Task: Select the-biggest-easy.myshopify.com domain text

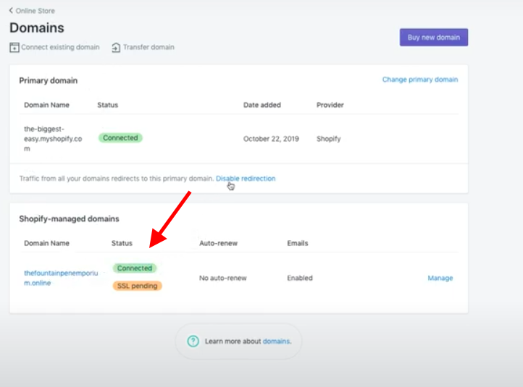Action: click(53, 139)
